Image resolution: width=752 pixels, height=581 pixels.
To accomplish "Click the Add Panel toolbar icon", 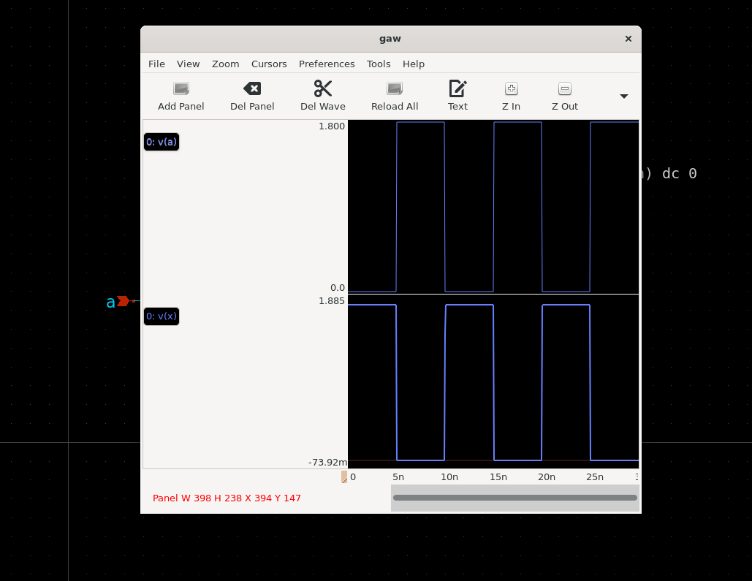I will (181, 89).
